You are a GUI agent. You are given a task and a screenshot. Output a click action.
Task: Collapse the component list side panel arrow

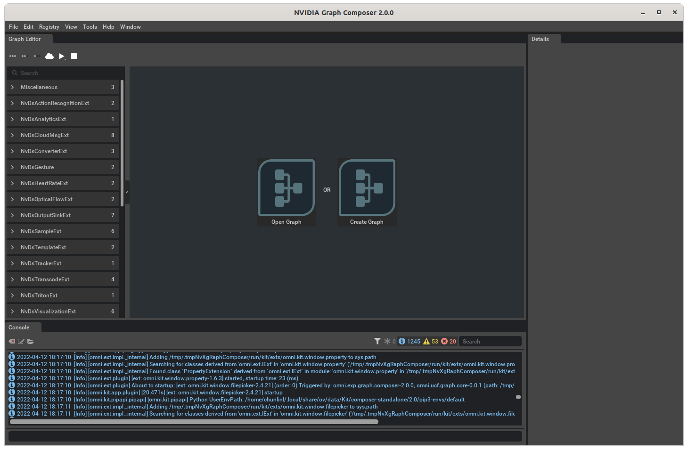click(127, 192)
